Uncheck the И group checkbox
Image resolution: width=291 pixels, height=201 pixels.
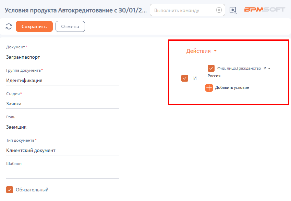click(x=185, y=78)
